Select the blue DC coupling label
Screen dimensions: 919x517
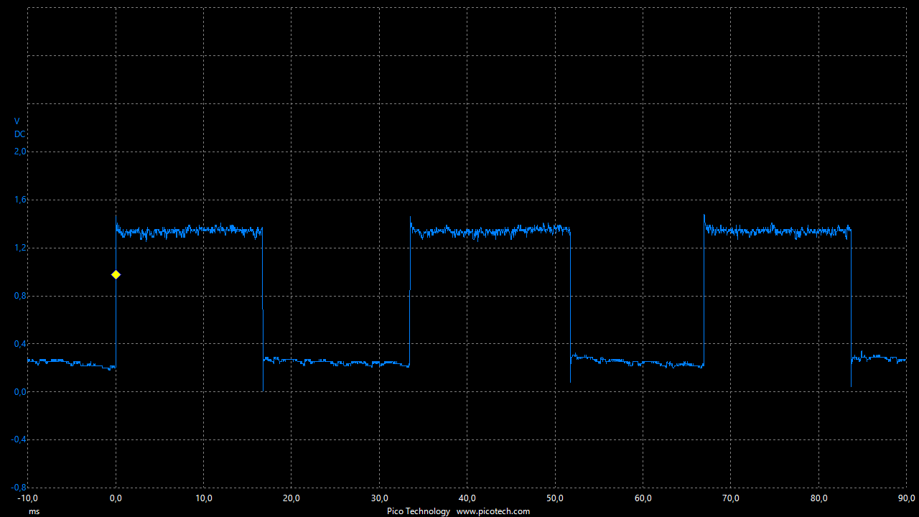[20, 134]
